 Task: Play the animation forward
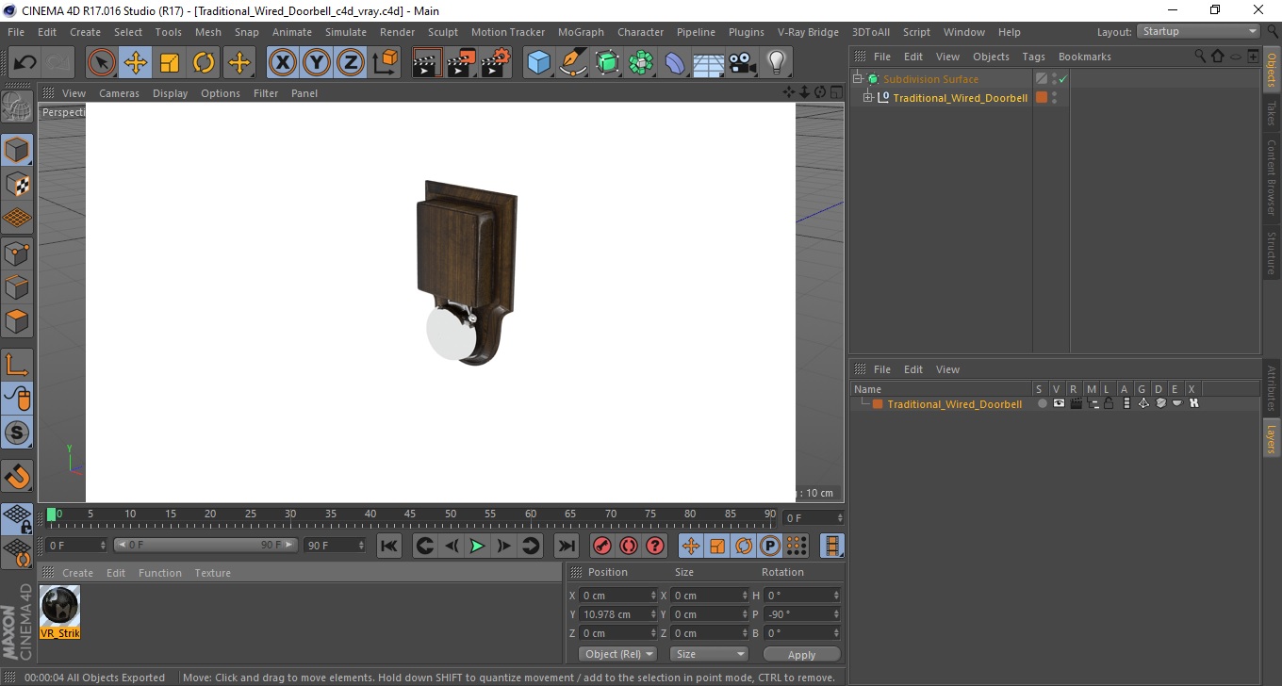(478, 546)
